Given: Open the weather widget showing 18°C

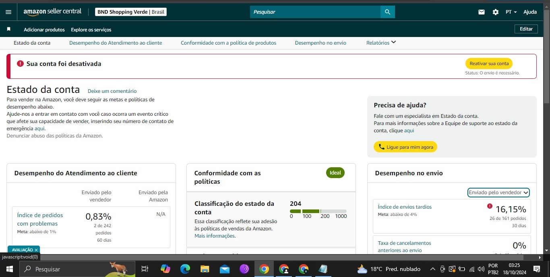Looking at the screenshot, I should pyautogui.click(x=389, y=269).
